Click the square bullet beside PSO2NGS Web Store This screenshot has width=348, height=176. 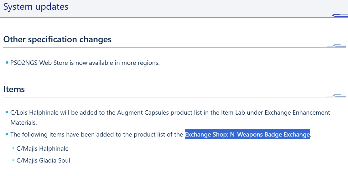[x=7, y=63]
